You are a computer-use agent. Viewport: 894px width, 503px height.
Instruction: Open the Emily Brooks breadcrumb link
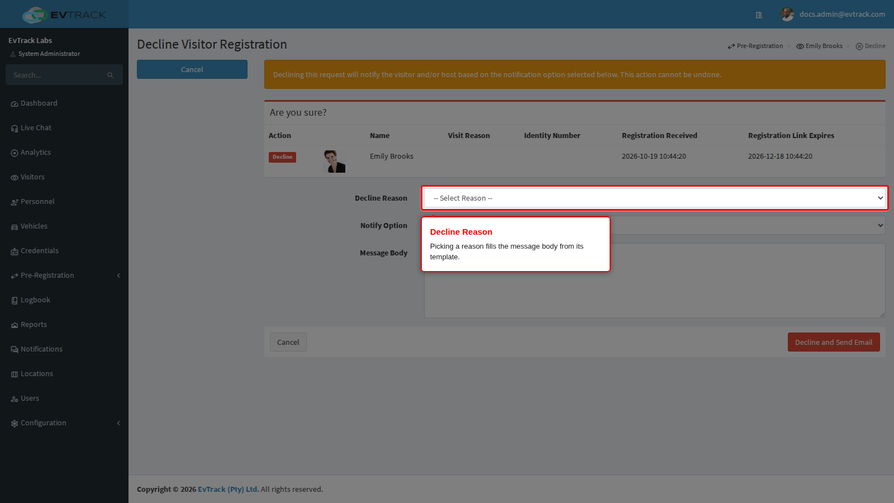pyautogui.click(x=820, y=46)
